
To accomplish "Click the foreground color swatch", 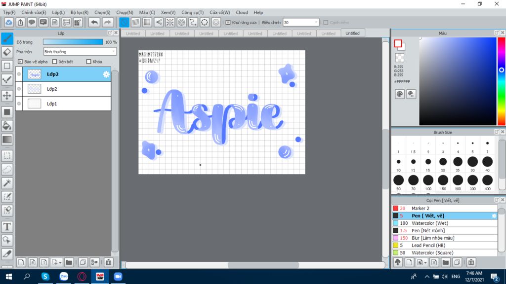I will (398, 43).
